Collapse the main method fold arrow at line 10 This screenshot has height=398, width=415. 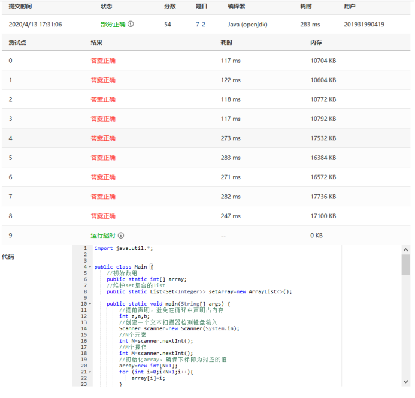click(90, 304)
